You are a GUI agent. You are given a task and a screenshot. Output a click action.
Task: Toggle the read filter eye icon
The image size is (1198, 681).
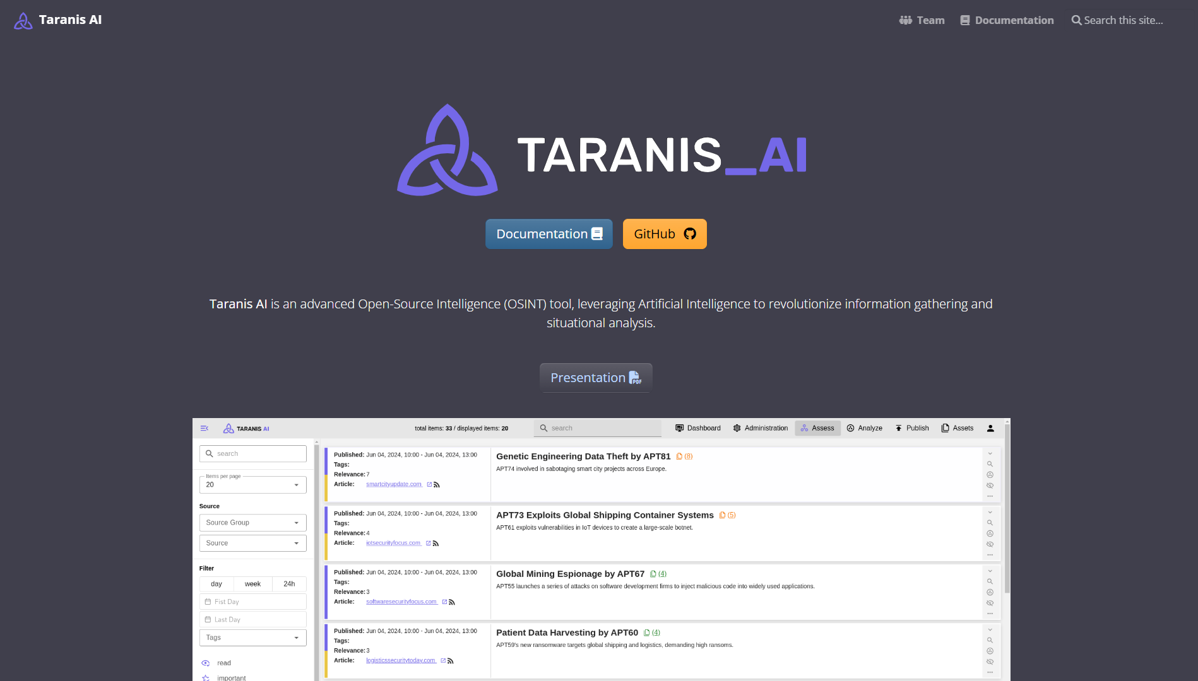(x=206, y=663)
